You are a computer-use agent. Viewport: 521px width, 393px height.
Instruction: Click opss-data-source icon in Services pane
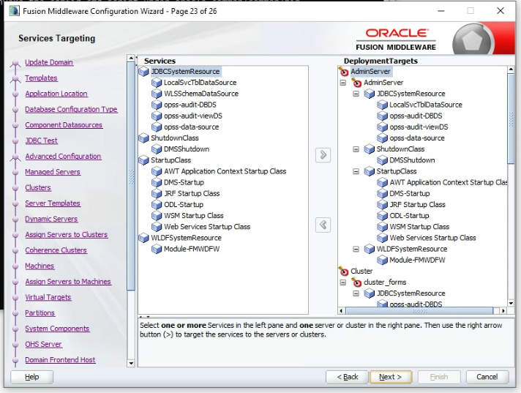(x=157, y=127)
